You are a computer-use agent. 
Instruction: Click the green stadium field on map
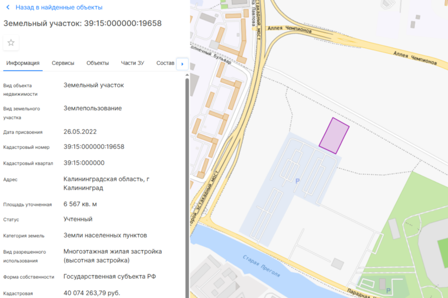click(442, 248)
